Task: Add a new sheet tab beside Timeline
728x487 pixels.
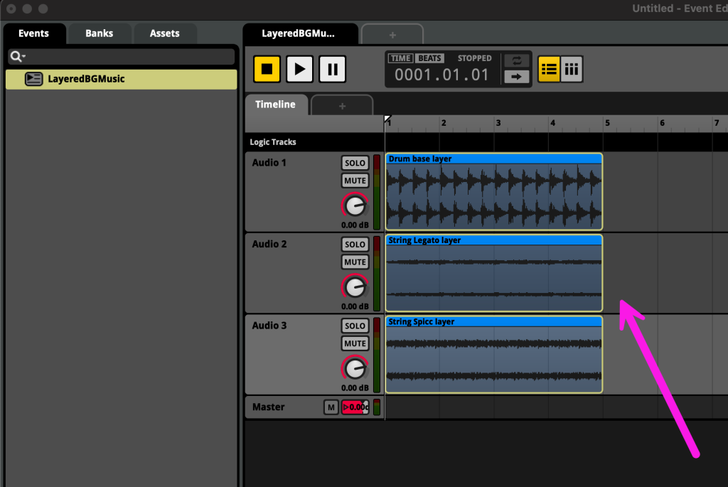Action: pos(342,106)
